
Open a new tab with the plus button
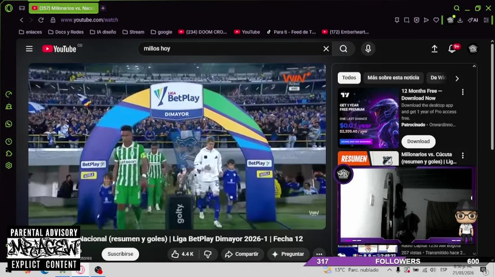pyautogui.click(x=103, y=8)
